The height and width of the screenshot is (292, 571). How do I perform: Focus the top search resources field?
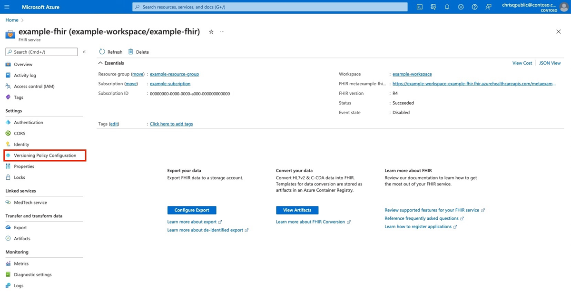tap(270, 7)
